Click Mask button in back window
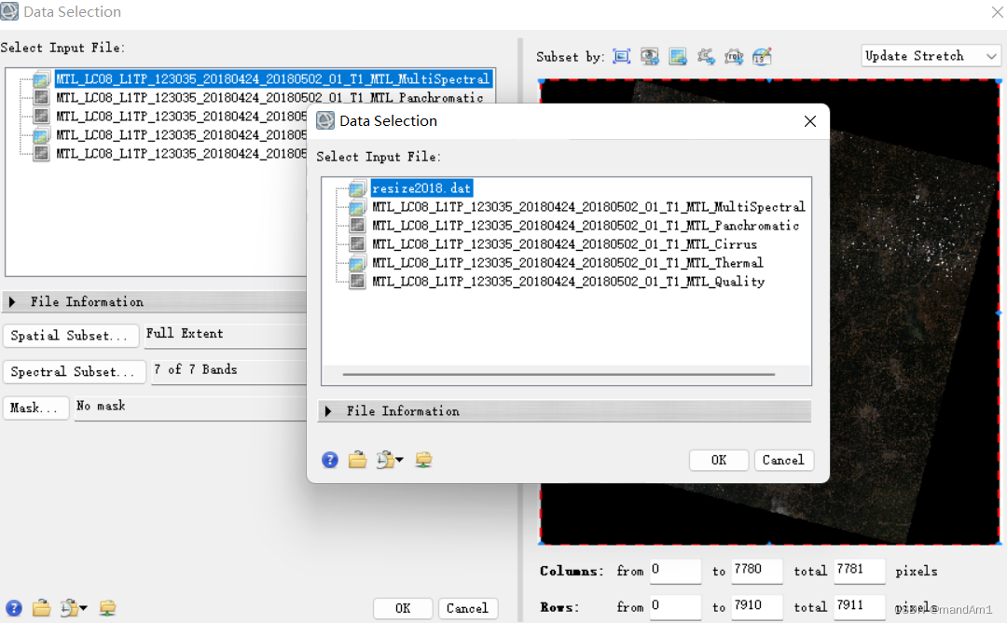 coord(35,408)
